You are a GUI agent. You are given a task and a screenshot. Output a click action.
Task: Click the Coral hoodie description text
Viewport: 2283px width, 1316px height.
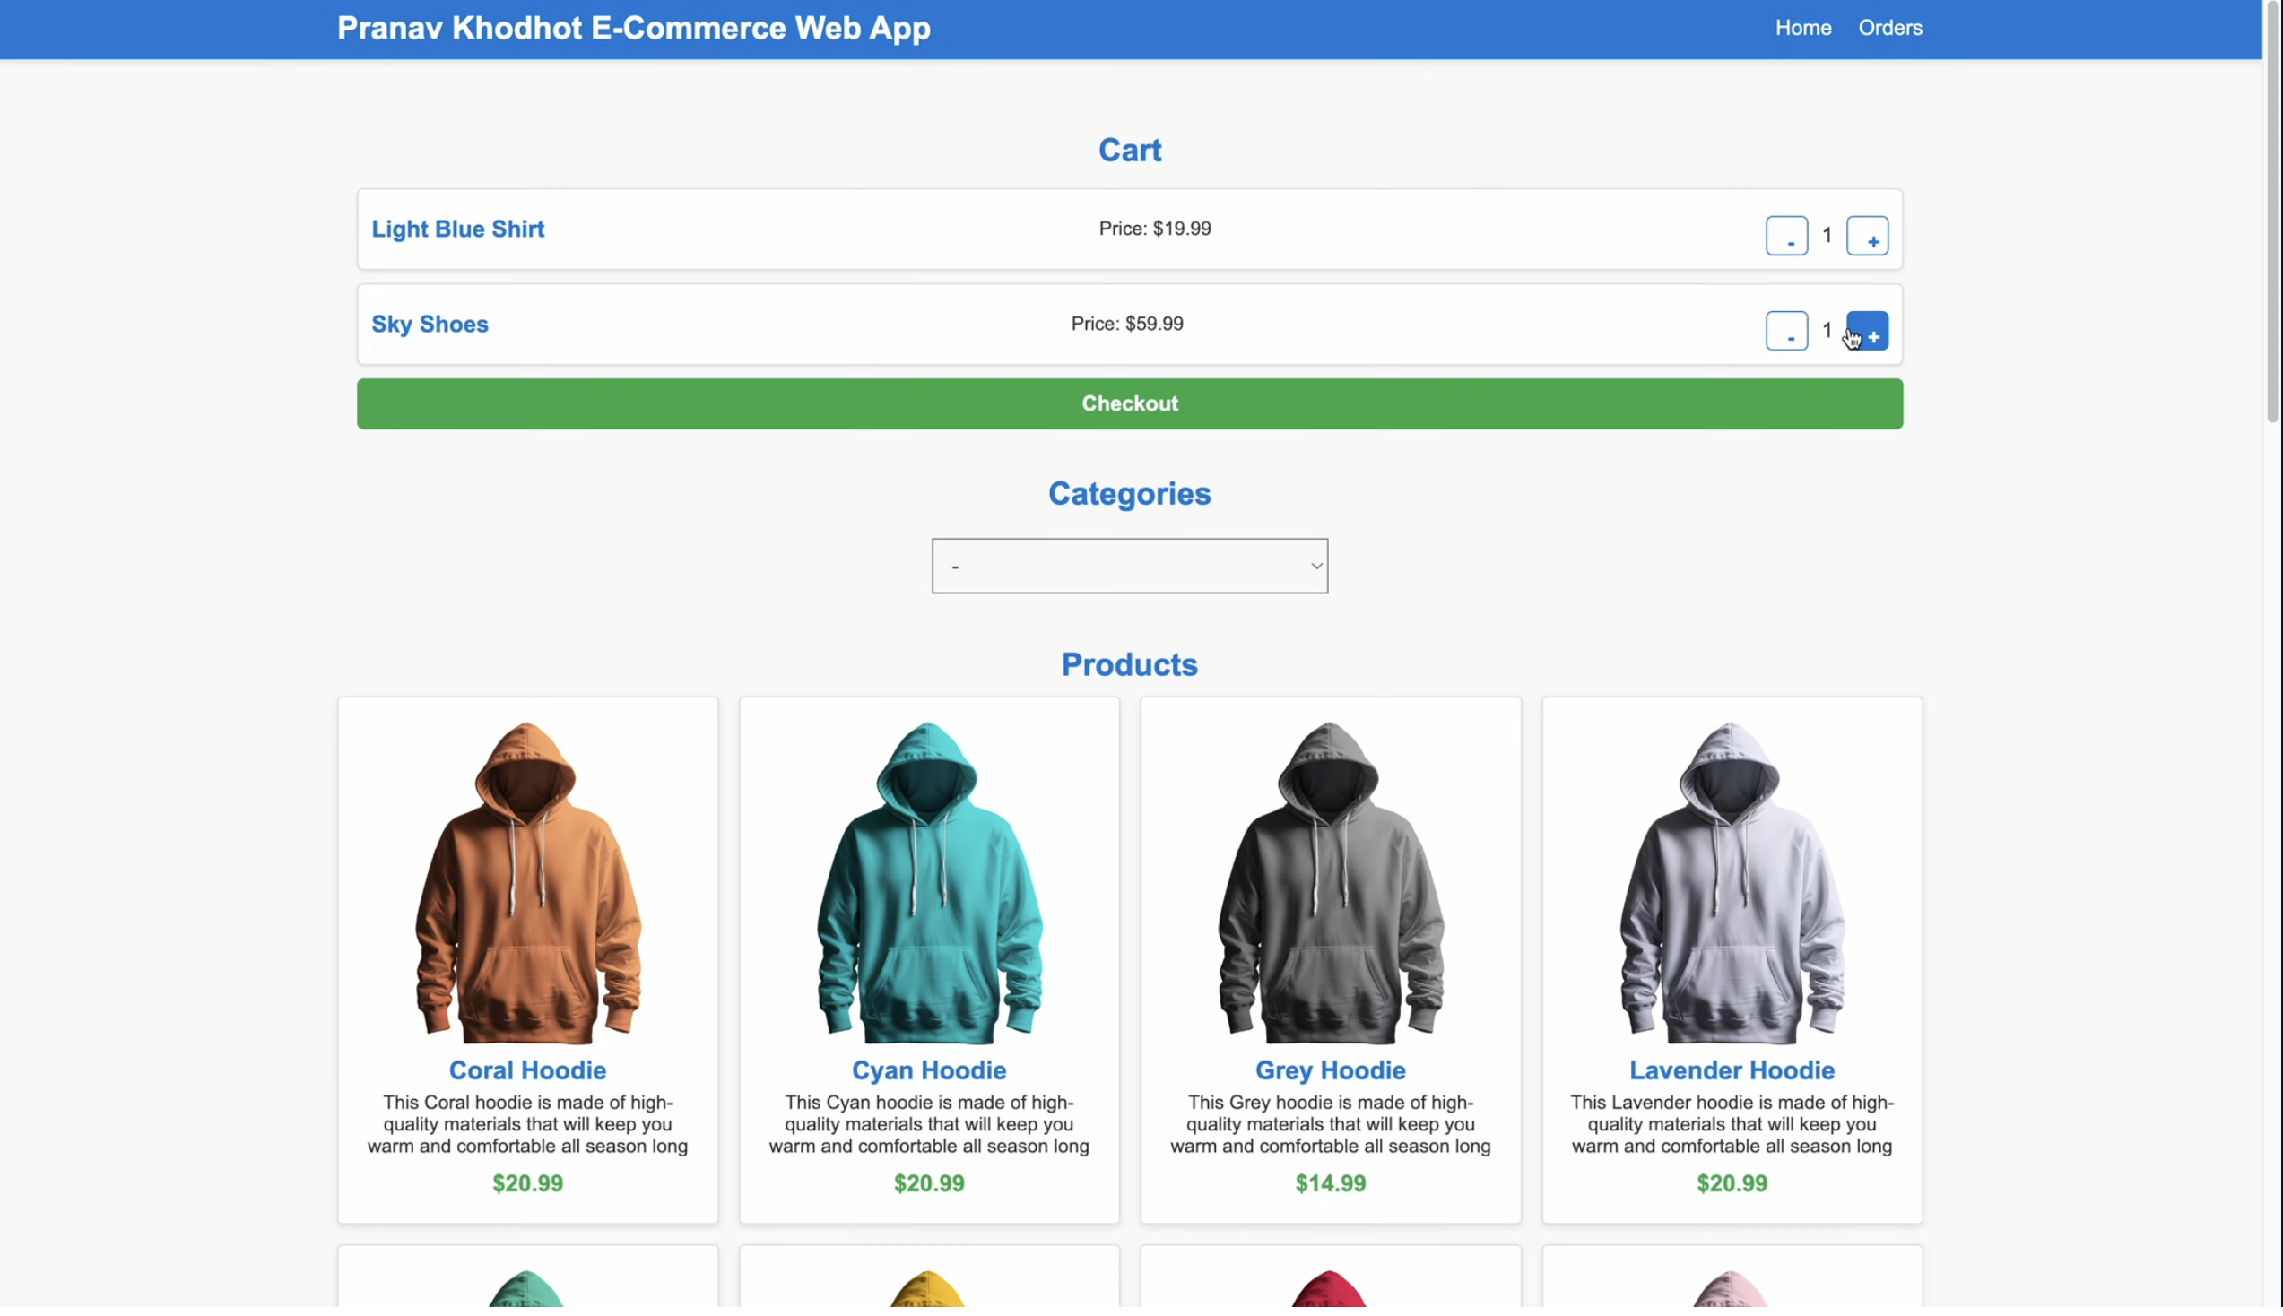point(528,1125)
